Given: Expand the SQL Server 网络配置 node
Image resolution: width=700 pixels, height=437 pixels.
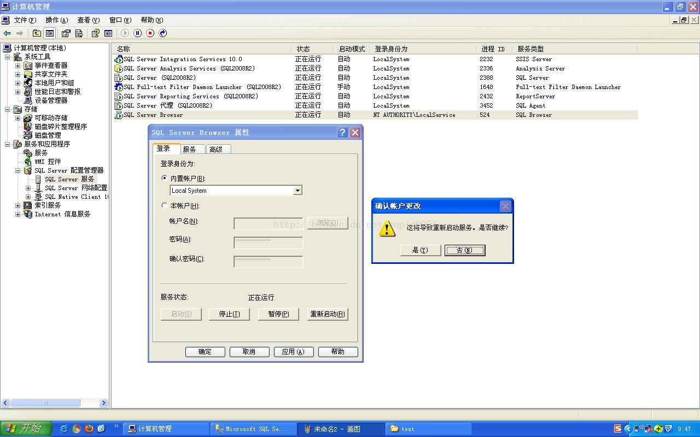Looking at the screenshot, I should [x=28, y=188].
